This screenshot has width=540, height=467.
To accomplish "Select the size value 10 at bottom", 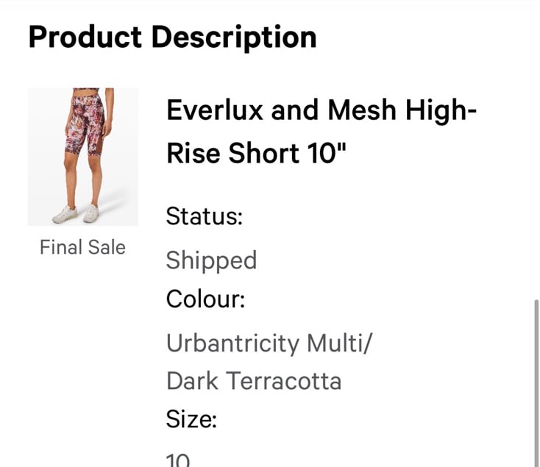I will (x=178, y=460).
